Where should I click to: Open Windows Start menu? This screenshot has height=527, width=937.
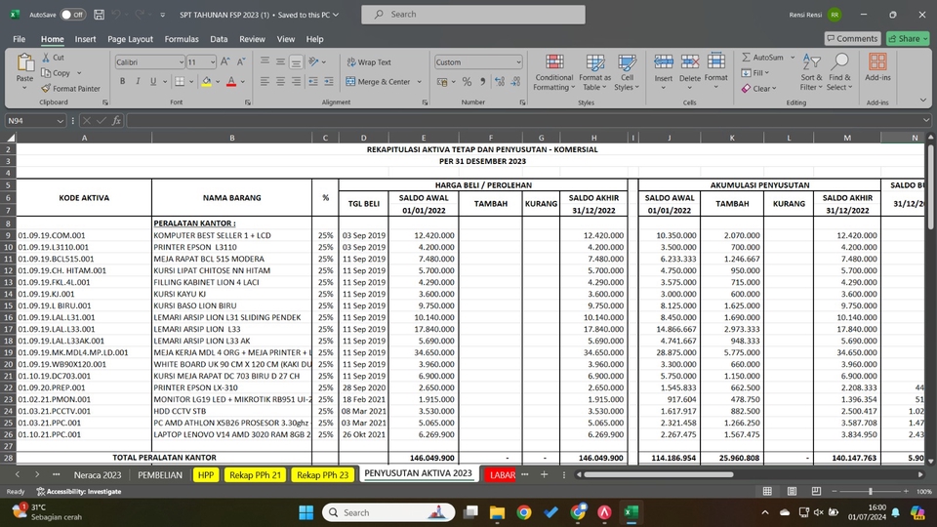pyautogui.click(x=306, y=512)
